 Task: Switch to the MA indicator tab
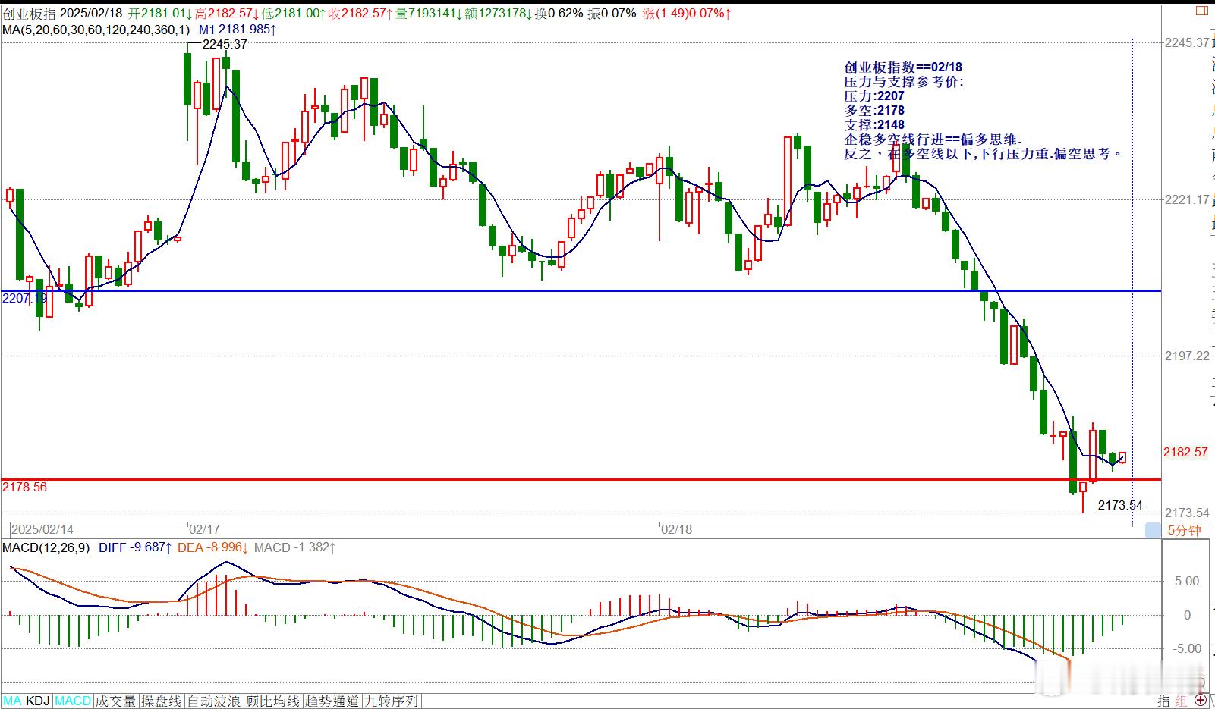pos(12,701)
